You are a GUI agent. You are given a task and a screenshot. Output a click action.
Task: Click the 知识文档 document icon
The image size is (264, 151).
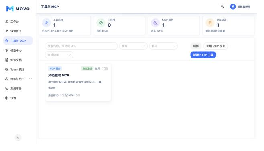[7, 60]
